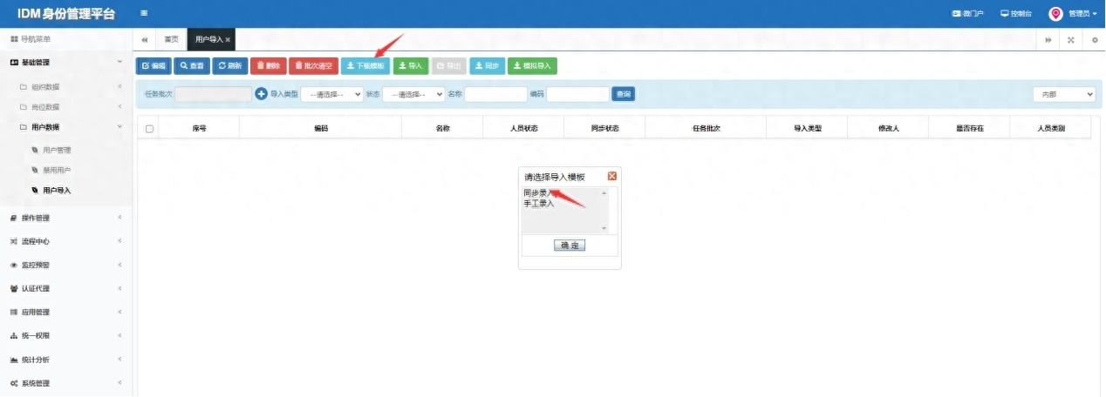Close the 用户导入 tab with its x

pos(228,40)
